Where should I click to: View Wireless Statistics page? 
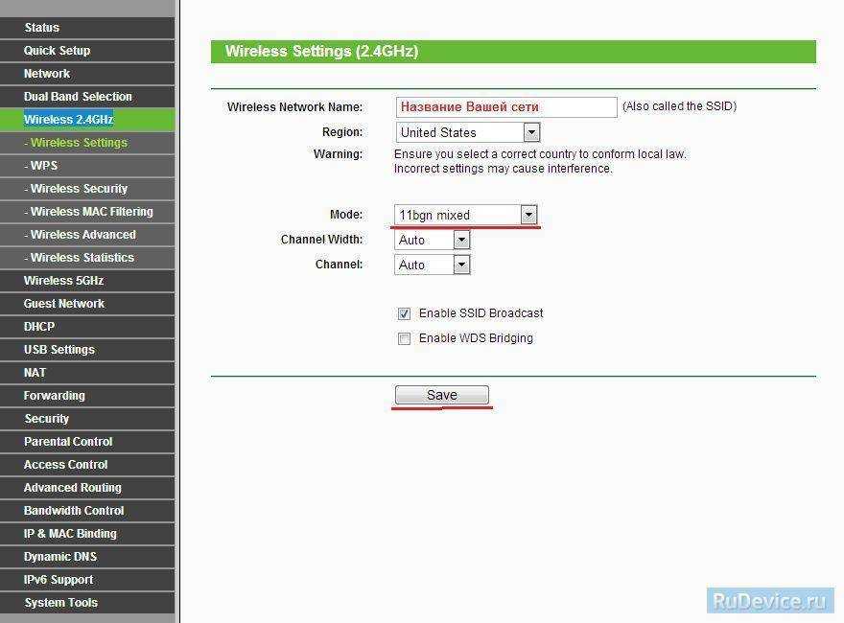82,258
